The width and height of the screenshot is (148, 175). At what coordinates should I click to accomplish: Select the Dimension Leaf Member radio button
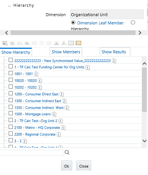point(73,23)
